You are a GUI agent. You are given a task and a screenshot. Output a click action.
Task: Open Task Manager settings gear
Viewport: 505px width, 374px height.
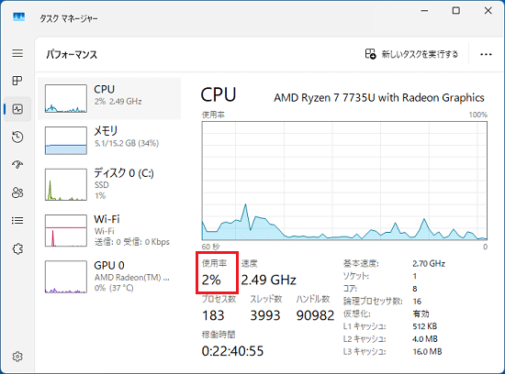pos(17,357)
